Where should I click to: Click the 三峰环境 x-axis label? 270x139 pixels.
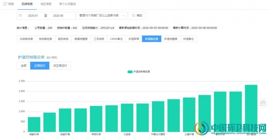pos(189,134)
